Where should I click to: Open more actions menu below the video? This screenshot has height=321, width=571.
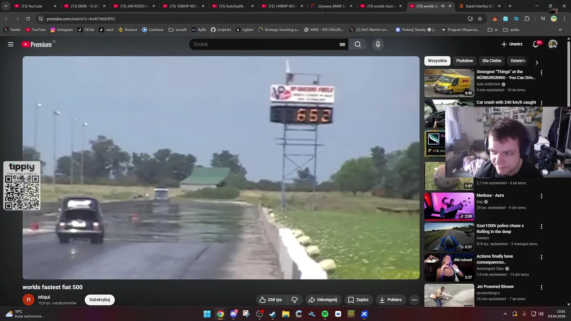click(414, 300)
